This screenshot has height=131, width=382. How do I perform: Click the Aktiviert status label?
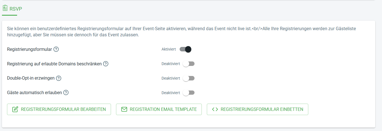pyautogui.click(x=169, y=49)
